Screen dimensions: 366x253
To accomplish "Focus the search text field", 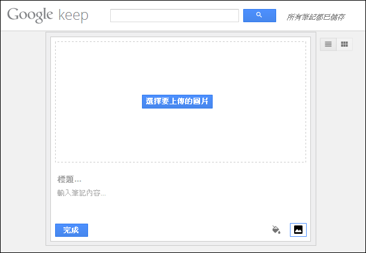I will 174,16.
